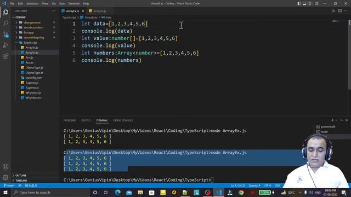Open the Extensions view

coord(5,56)
